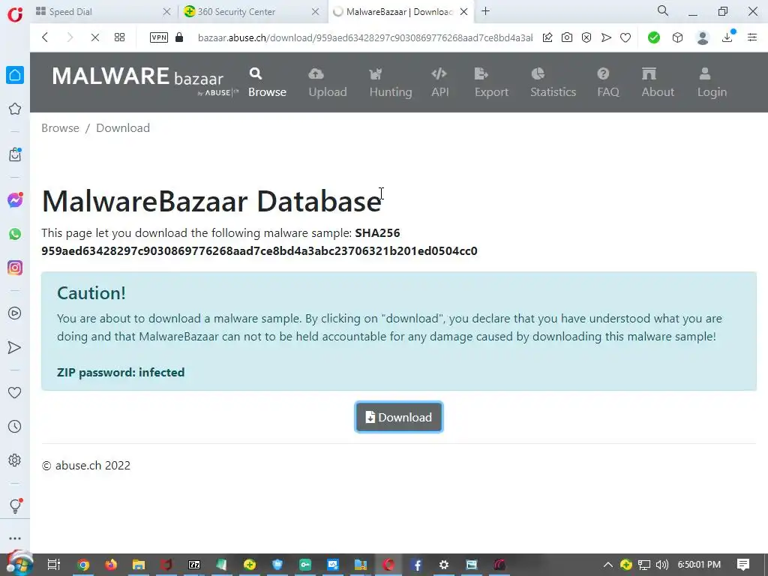Open Facebook icon on the taskbar
The image size is (768, 576).
click(x=416, y=565)
